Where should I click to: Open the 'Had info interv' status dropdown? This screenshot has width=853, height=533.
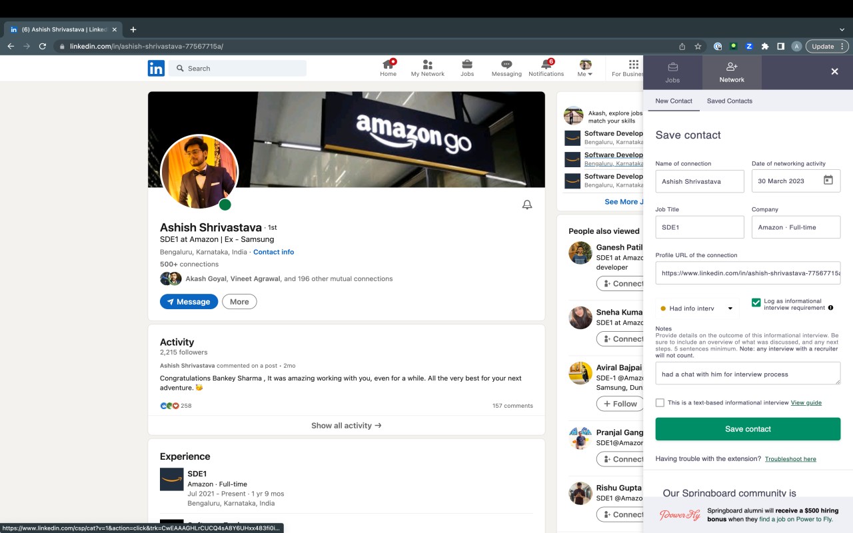pos(696,308)
